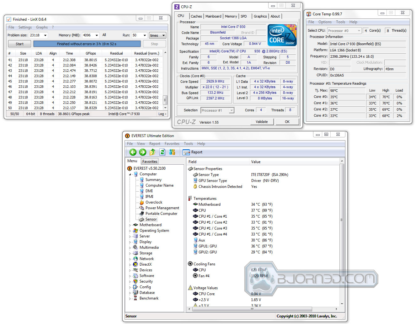Click the Up folder icon in EVEREST toolbar
Image resolution: width=416 pixels, height=324 pixels.
(x=152, y=152)
